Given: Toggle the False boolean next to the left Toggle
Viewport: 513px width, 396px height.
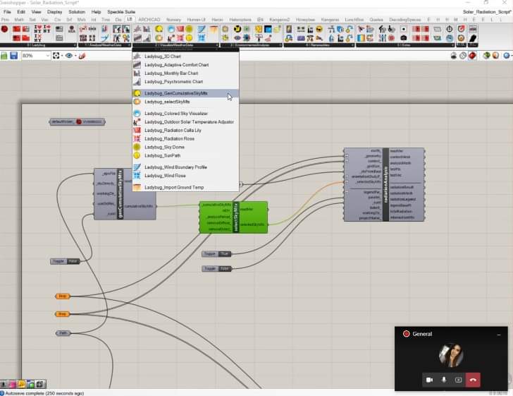Looking at the screenshot, I should click(73, 261).
